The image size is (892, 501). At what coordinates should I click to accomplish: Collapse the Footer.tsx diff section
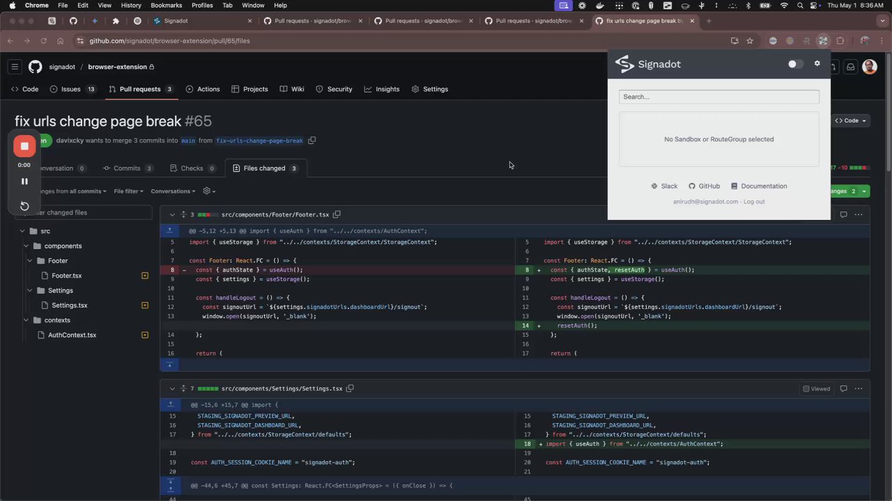(171, 214)
